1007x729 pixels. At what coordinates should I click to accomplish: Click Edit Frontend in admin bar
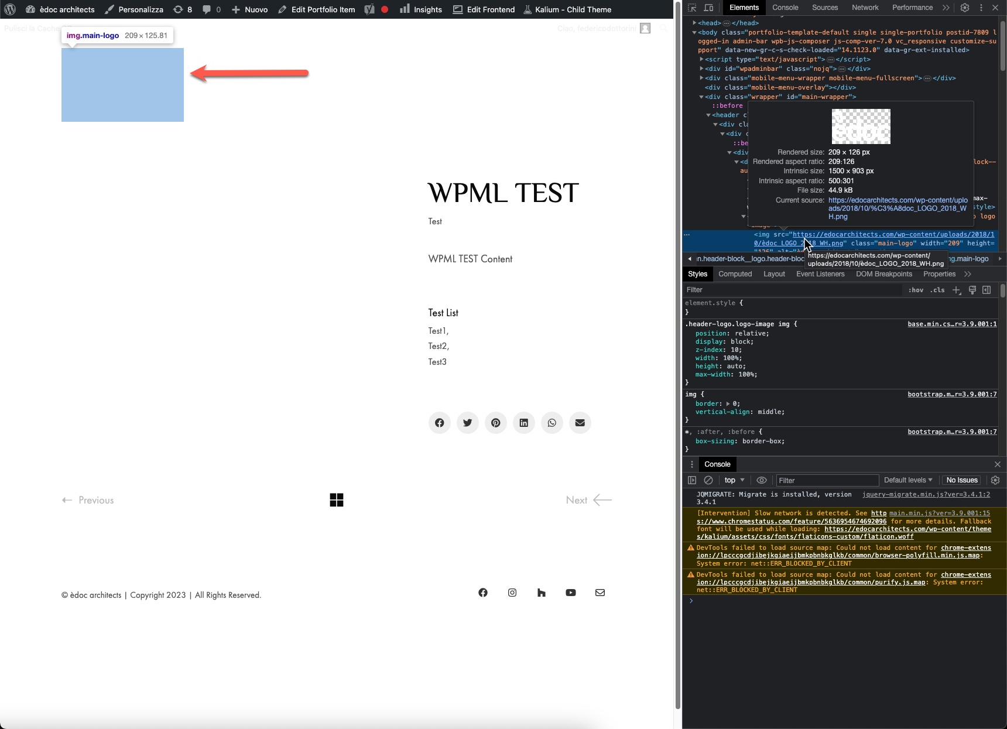tap(484, 9)
